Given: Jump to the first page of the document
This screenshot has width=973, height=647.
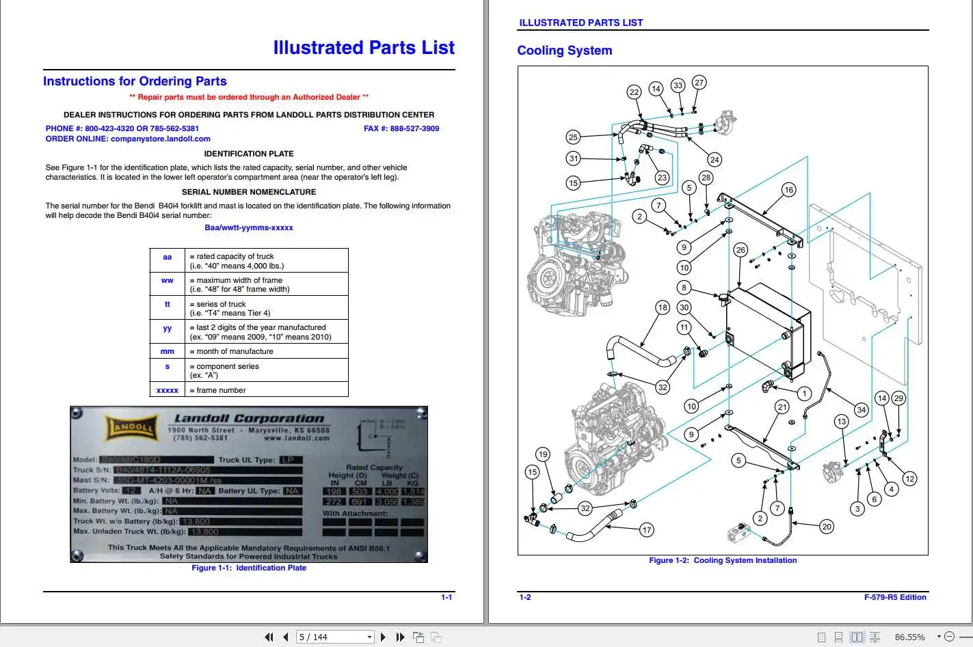Looking at the screenshot, I should 269,636.
